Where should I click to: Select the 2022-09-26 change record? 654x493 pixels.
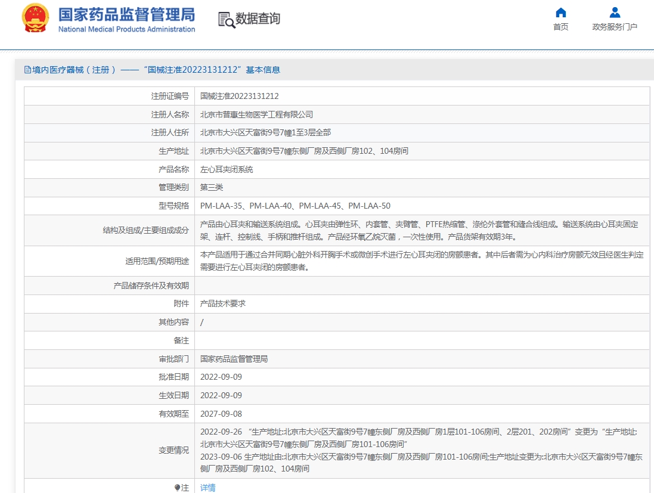[x=419, y=438]
